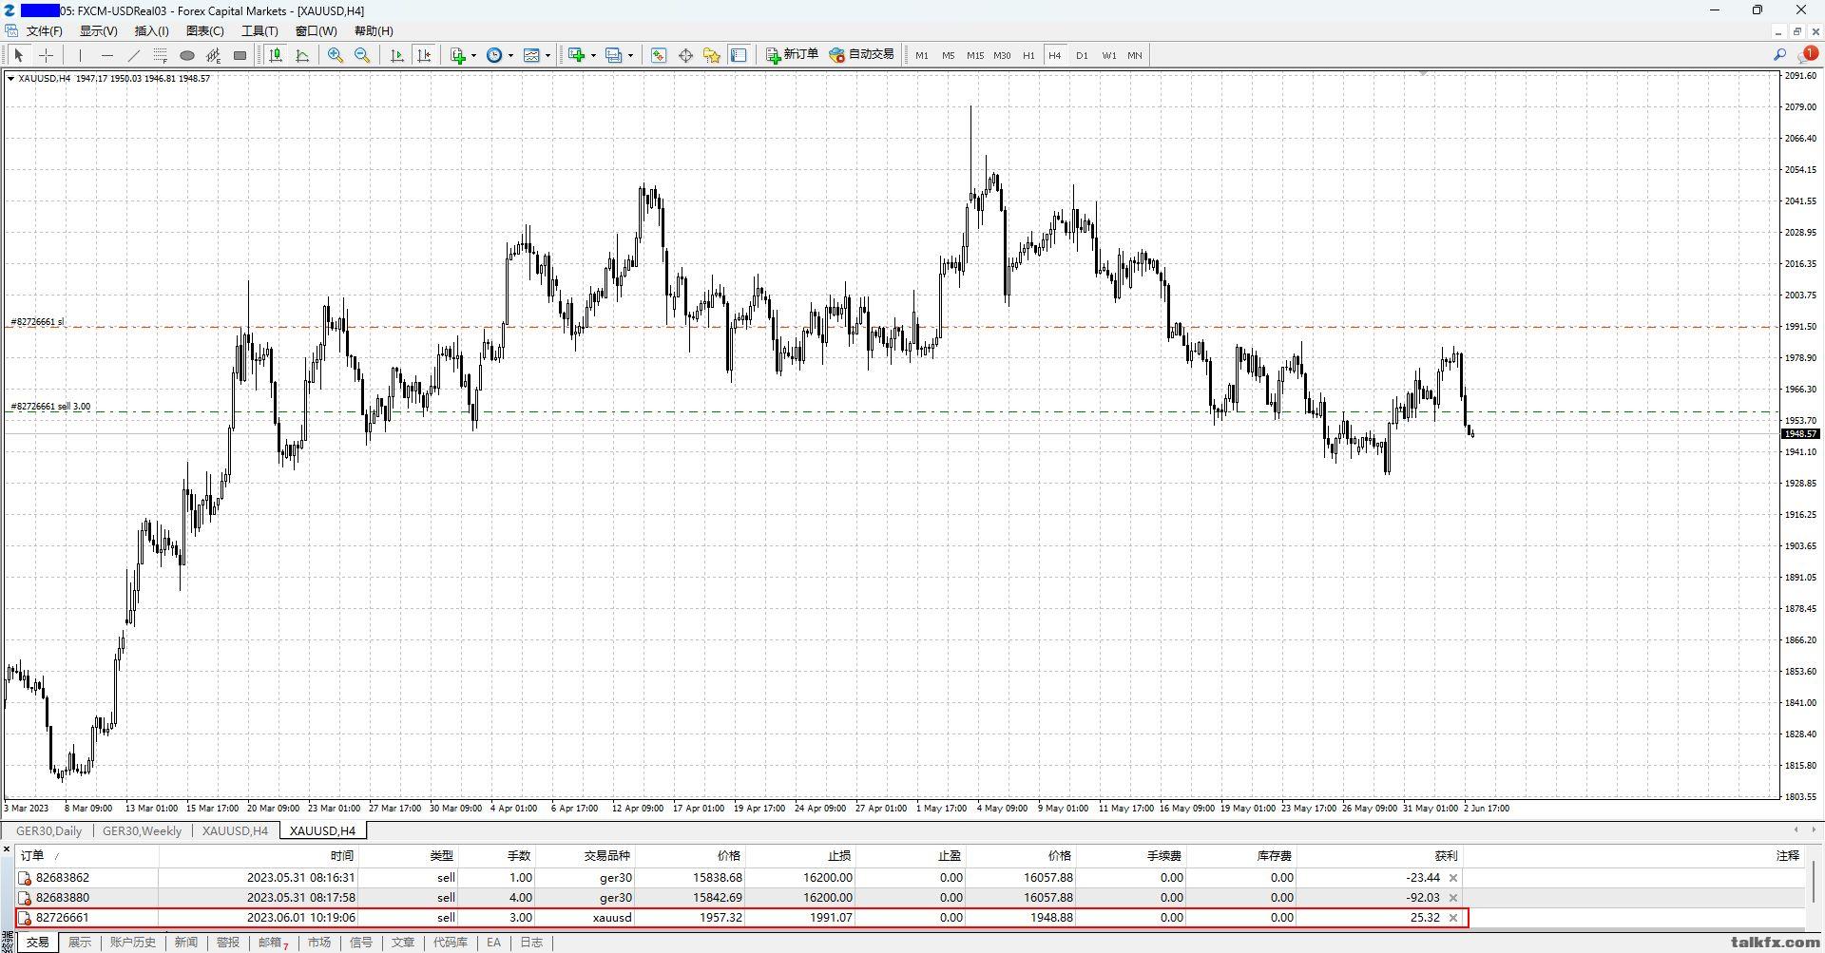
Task: Select order row 82726661 xauusd
Action: point(741,918)
